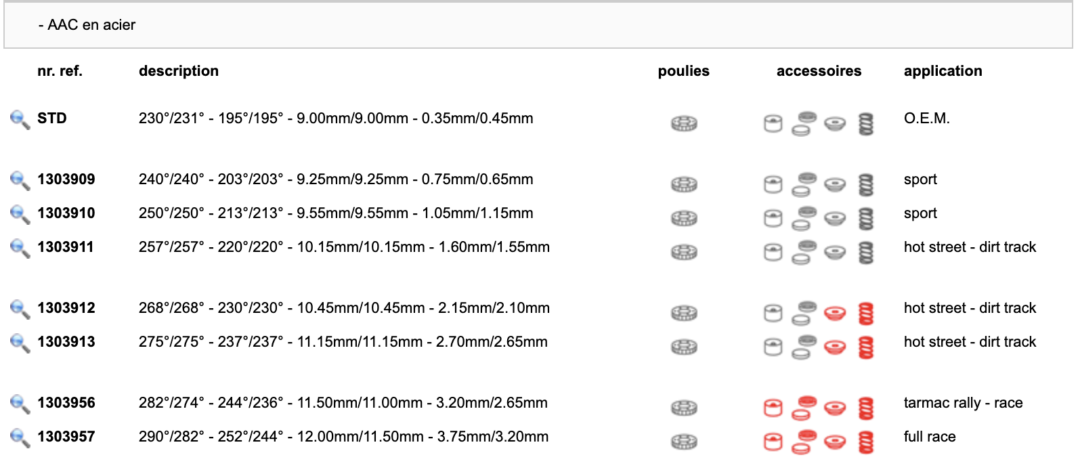The height and width of the screenshot is (470, 1078).
Task: Click description text of camshaft 1303912
Action: (344, 308)
